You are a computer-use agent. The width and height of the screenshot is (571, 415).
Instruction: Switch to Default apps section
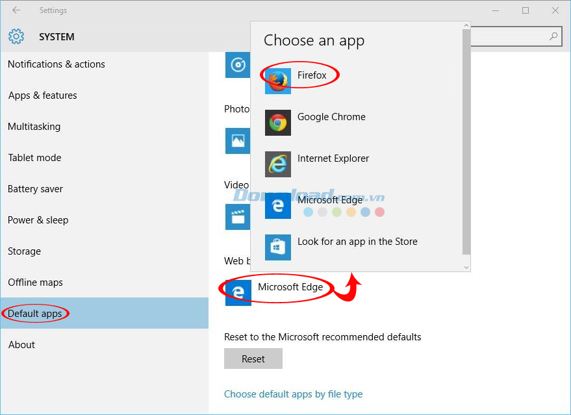pyautogui.click(x=34, y=313)
